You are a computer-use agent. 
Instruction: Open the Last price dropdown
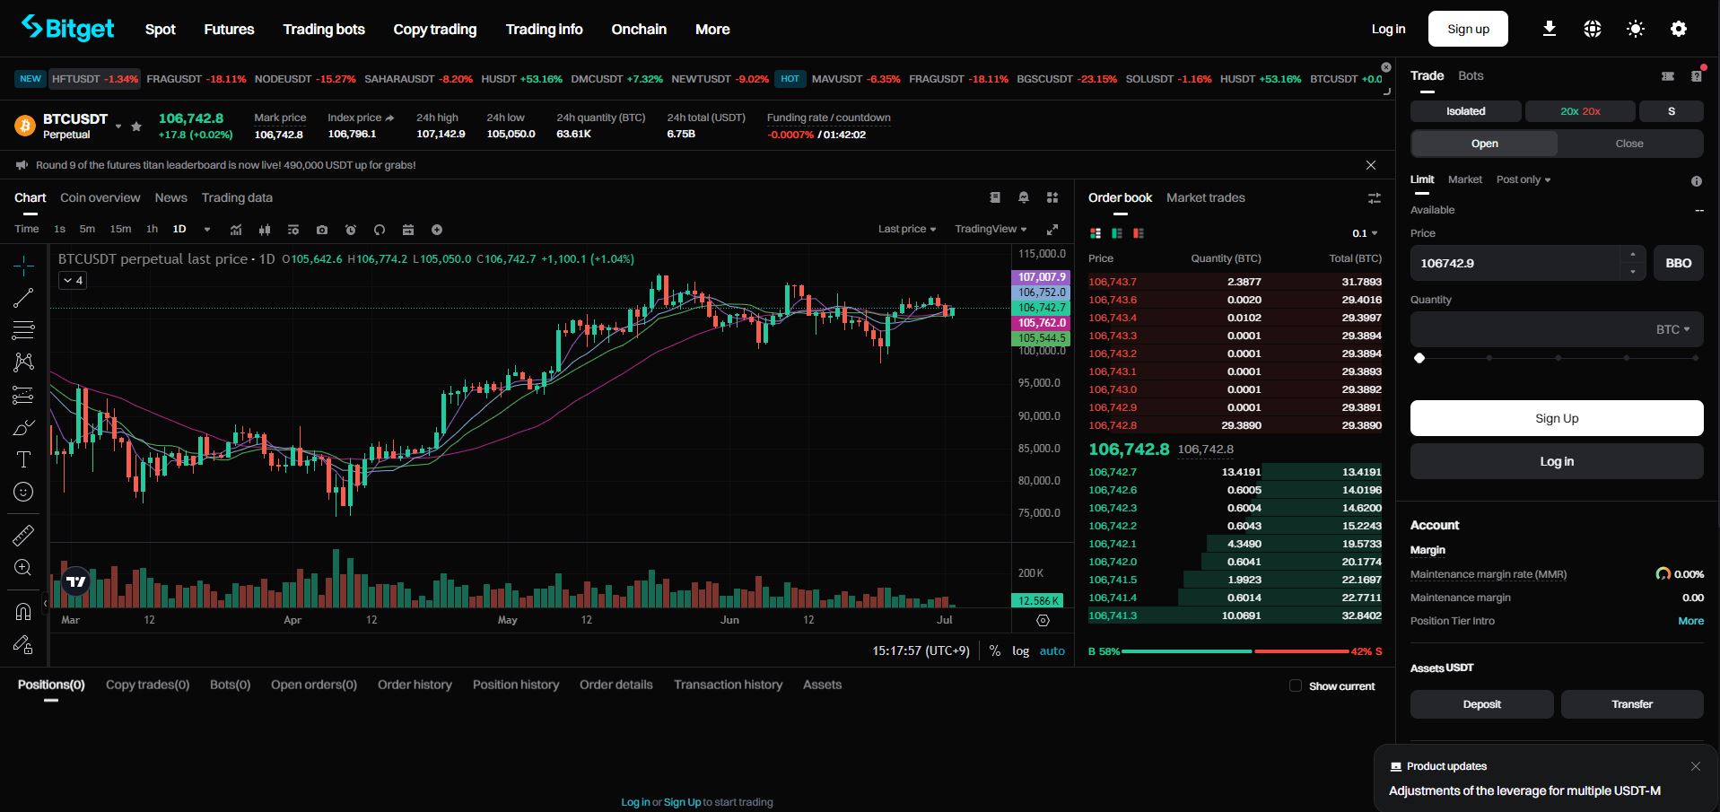point(907,229)
